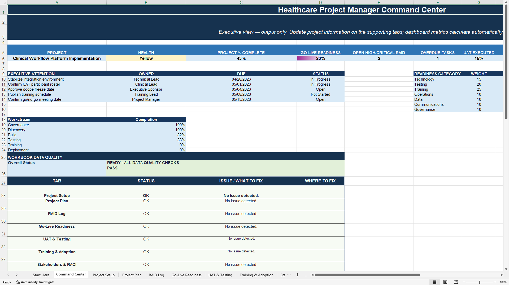Select column E header

pyautogui.click(x=379, y=2)
